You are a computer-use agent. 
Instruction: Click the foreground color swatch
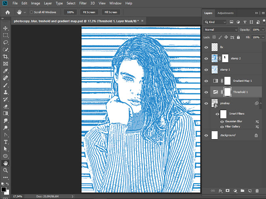4,189
